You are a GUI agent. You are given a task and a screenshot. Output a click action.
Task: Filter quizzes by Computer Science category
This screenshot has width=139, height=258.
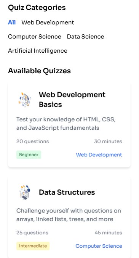[x=34, y=37]
